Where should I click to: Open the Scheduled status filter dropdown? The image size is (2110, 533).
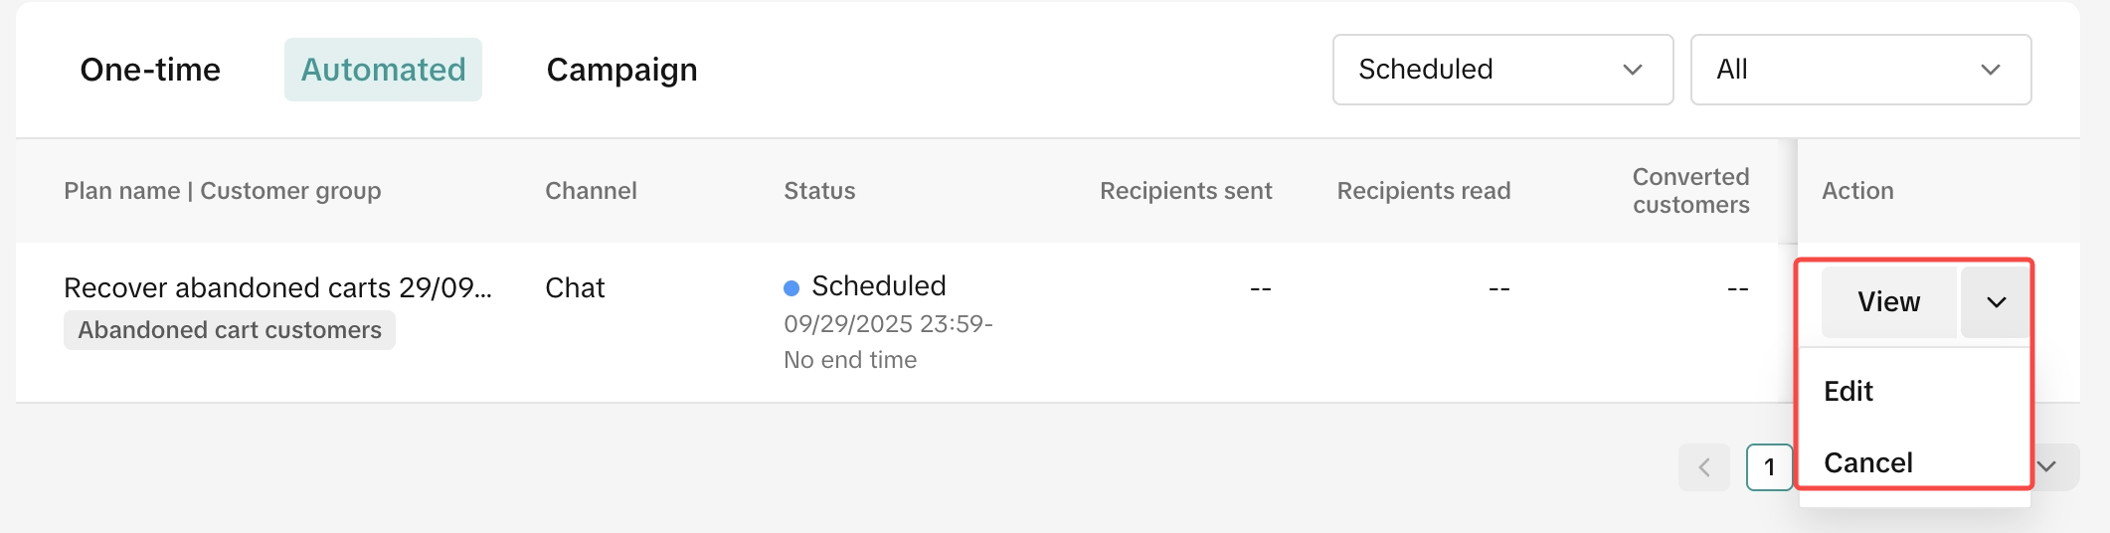pyautogui.click(x=1501, y=70)
